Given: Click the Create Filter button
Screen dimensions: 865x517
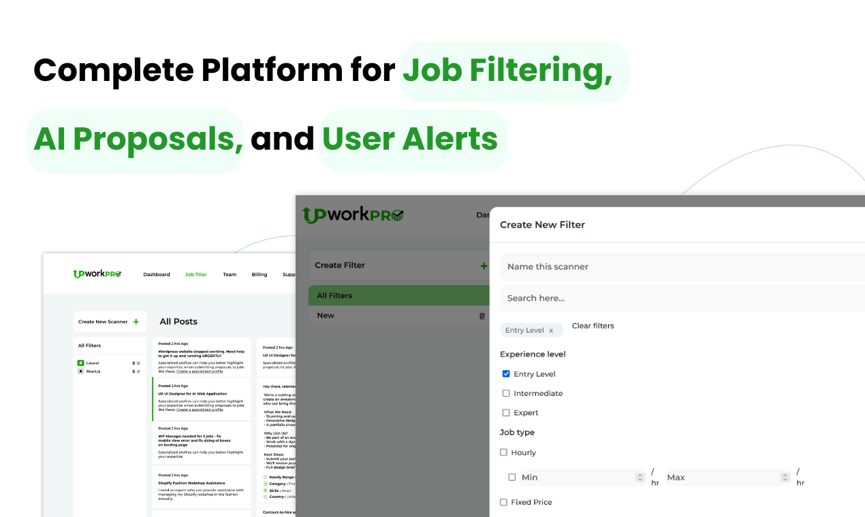Looking at the screenshot, I should pos(399,265).
